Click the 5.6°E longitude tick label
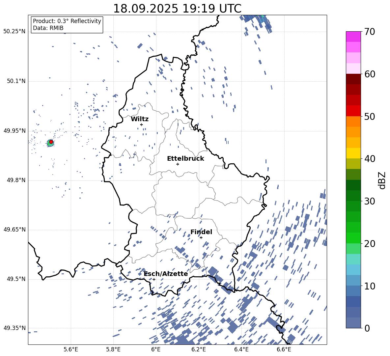 [70, 349]
